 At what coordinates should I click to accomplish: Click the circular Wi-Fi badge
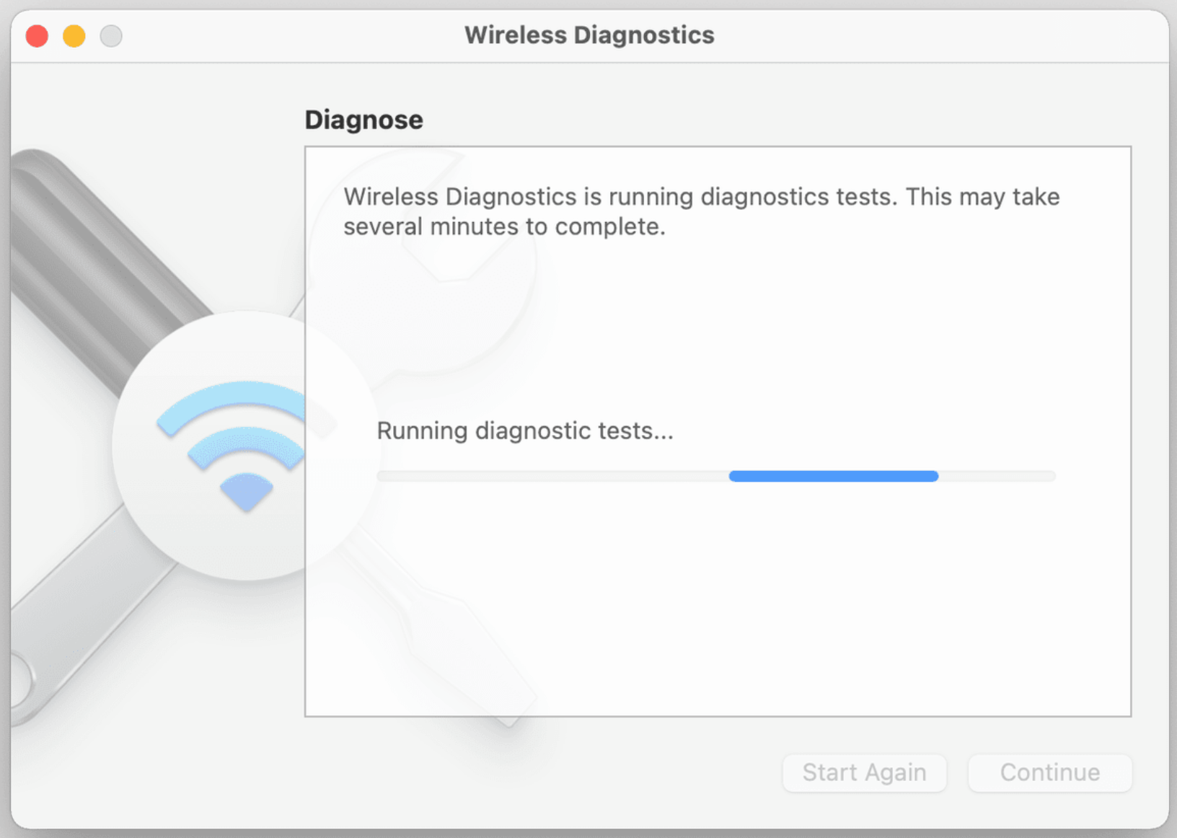point(245,444)
